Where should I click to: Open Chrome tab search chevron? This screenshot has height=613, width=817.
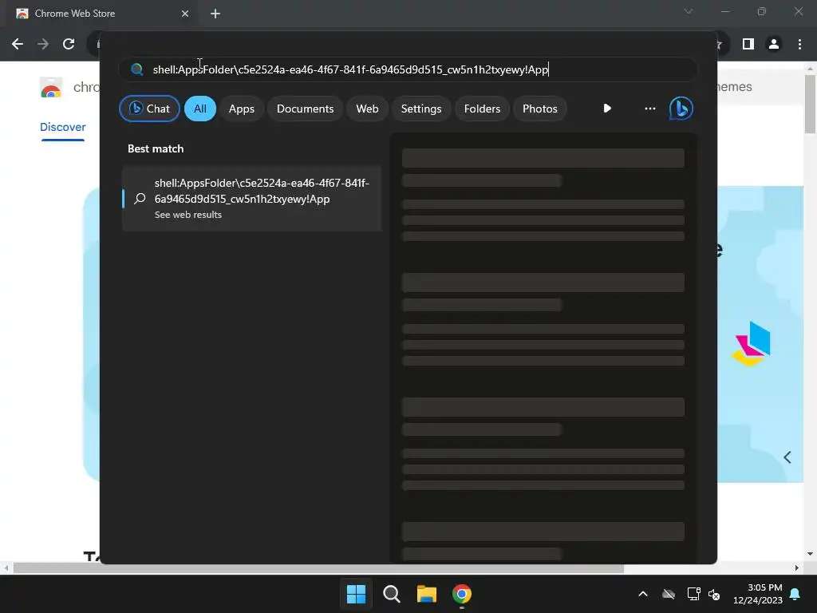689,11
